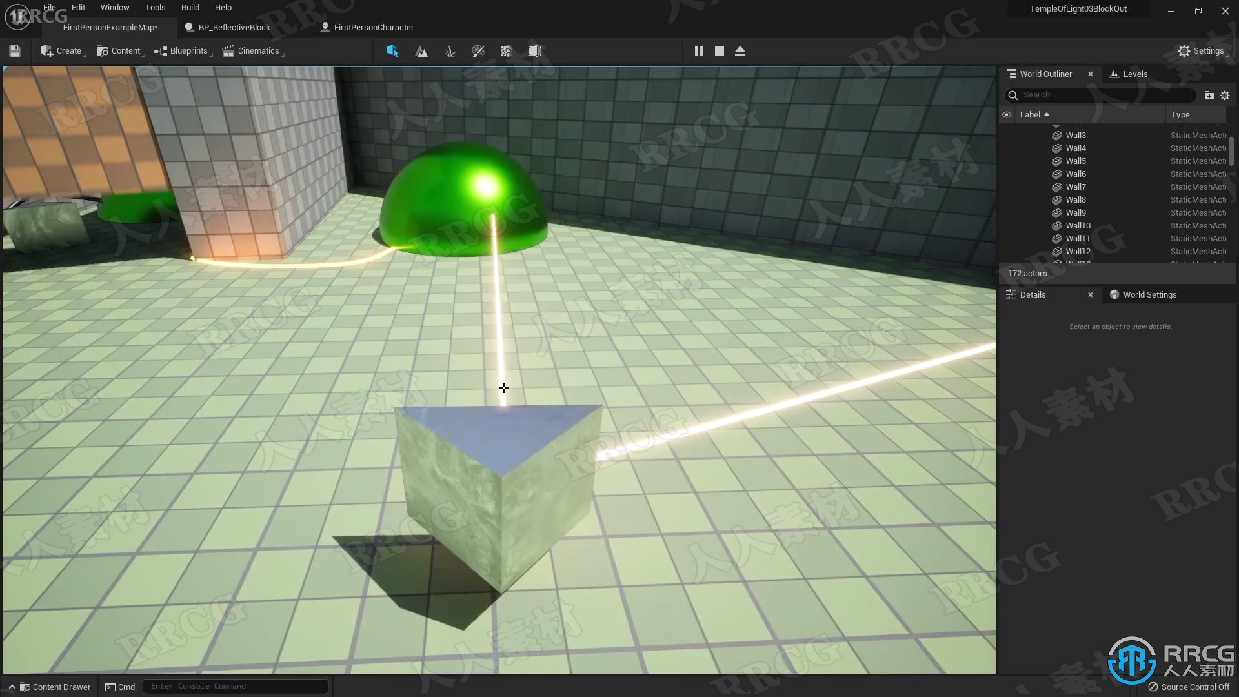Open the Build menu

point(190,7)
